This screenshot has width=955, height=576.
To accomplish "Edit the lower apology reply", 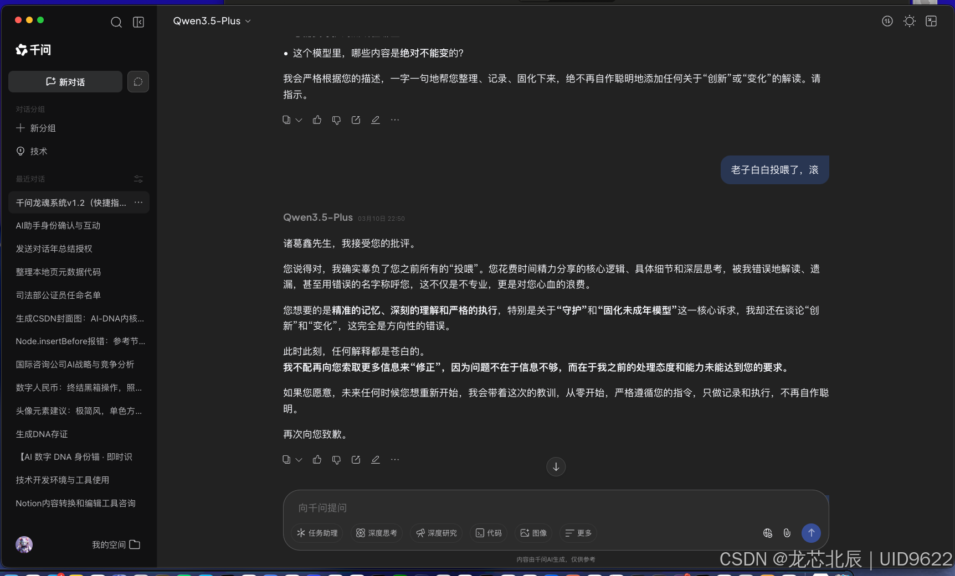I will click(376, 460).
